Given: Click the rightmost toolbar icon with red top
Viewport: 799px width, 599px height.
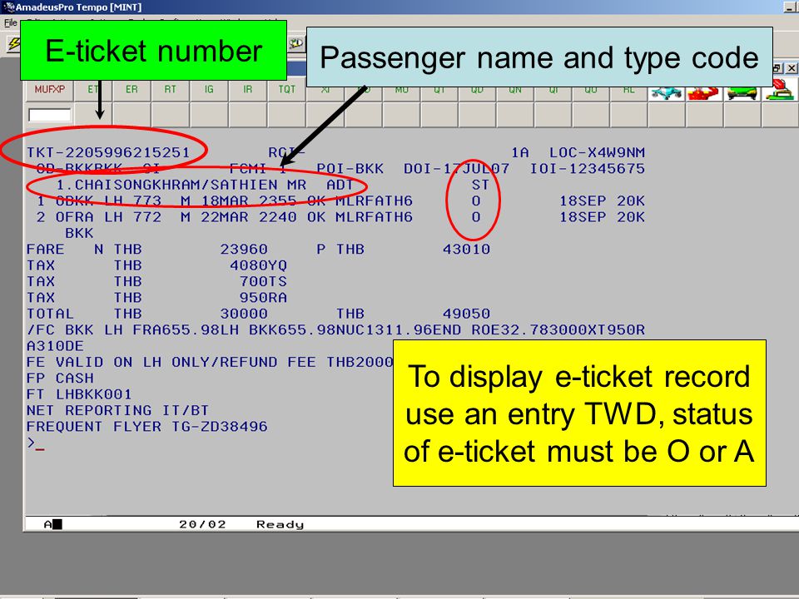Looking at the screenshot, I should 780,91.
